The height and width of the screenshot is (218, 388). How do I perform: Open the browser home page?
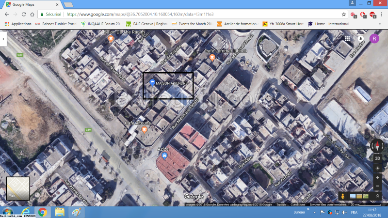click(x=32, y=15)
